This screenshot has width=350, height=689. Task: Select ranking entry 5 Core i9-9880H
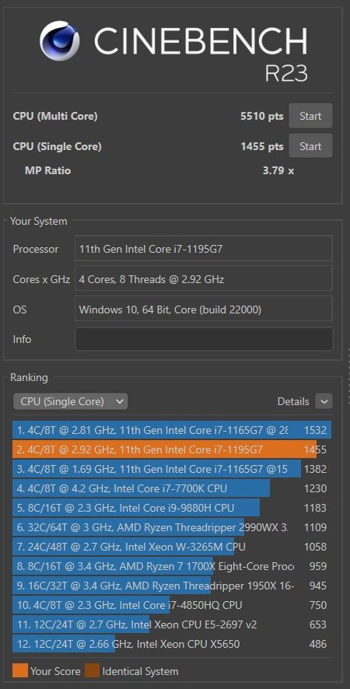[172, 508]
